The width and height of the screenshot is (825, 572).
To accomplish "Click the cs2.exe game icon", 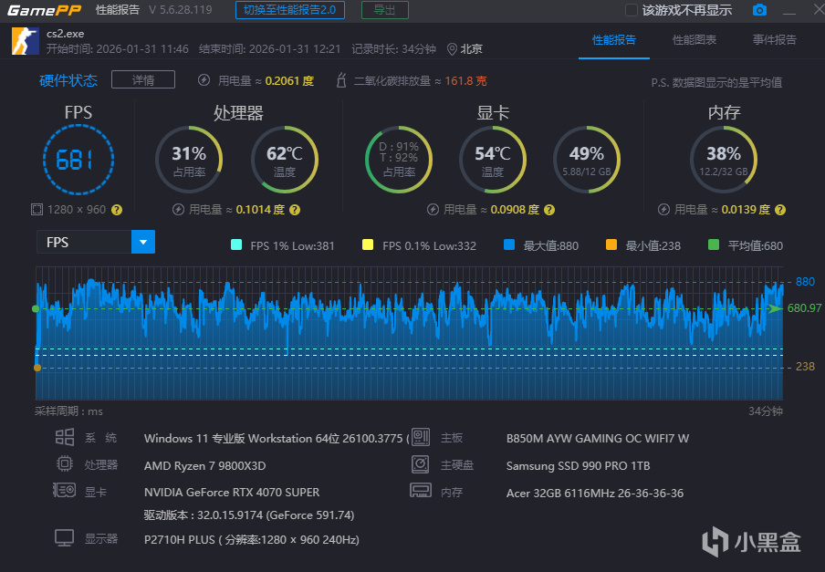I will [26, 41].
